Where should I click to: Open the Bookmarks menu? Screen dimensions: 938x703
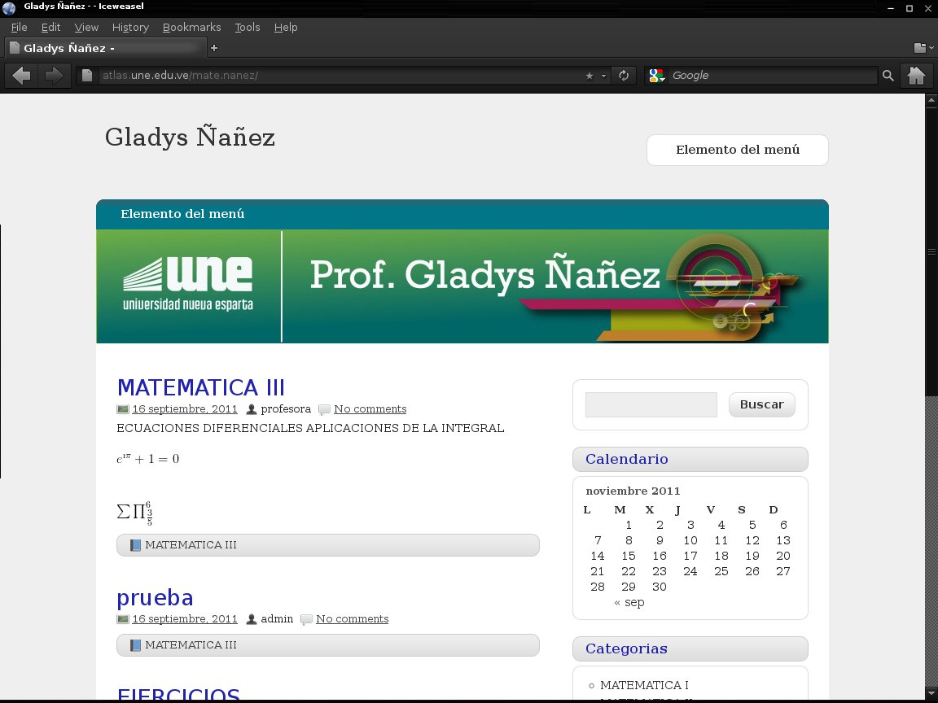tap(191, 27)
